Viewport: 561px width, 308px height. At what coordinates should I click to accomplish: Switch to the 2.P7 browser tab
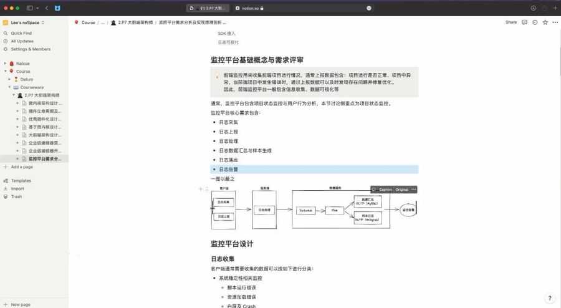(x=208, y=8)
